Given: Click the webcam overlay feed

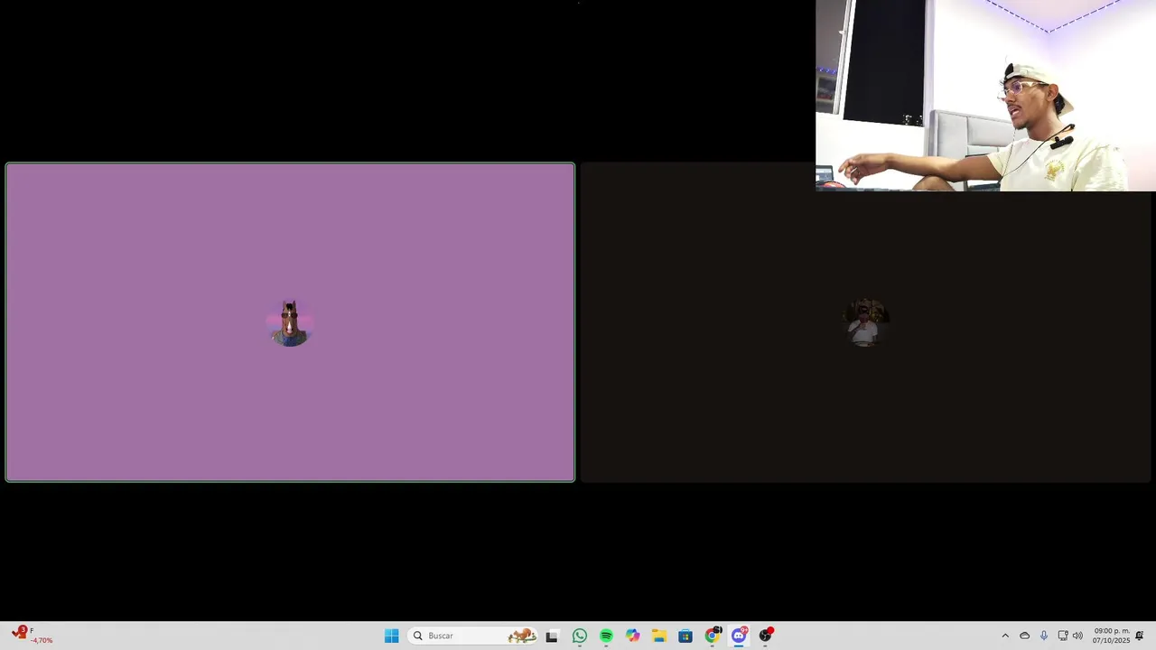Looking at the screenshot, I should [985, 96].
